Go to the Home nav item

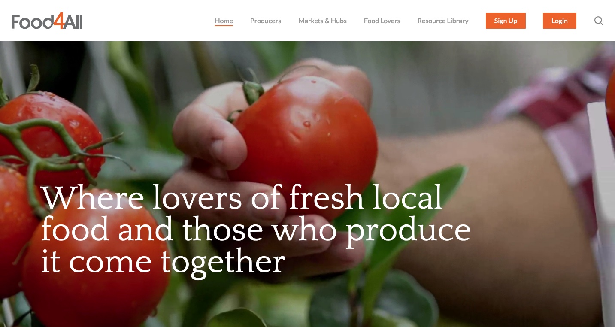[x=224, y=21]
